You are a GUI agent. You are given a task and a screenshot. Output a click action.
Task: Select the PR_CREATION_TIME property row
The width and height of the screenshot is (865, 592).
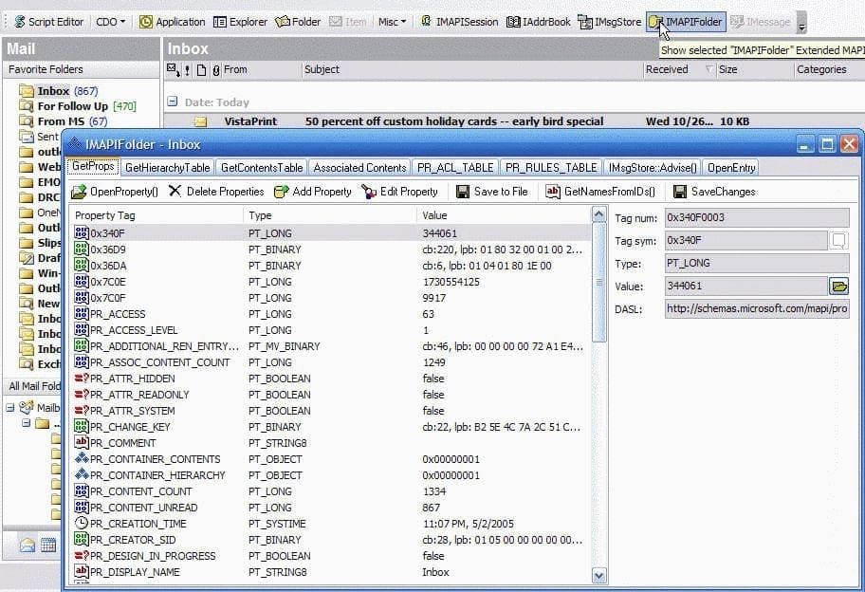(331, 523)
